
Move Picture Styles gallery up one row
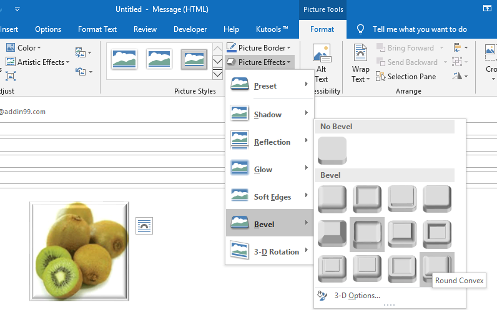click(x=217, y=49)
